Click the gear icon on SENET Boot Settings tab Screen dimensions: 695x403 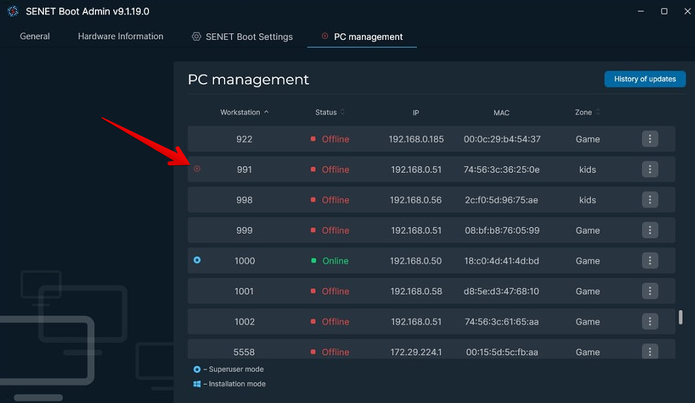point(196,37)
